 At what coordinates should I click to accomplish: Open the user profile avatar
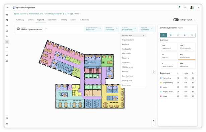tap(192, 7)
